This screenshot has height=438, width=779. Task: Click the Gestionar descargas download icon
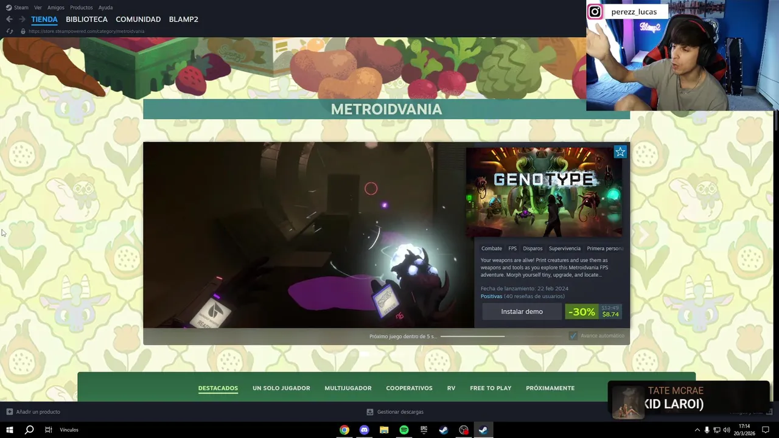(x=370, y=412)
